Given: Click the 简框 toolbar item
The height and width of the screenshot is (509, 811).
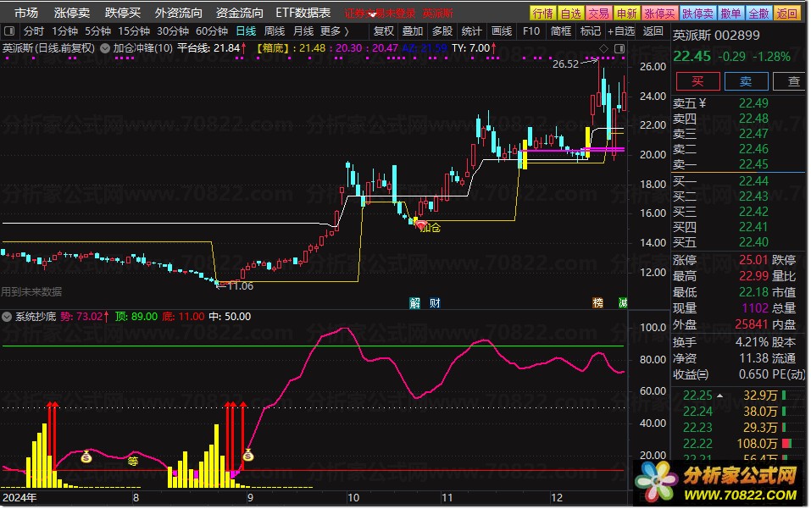Looking at the screenshot, I should [x=561, y=31].
